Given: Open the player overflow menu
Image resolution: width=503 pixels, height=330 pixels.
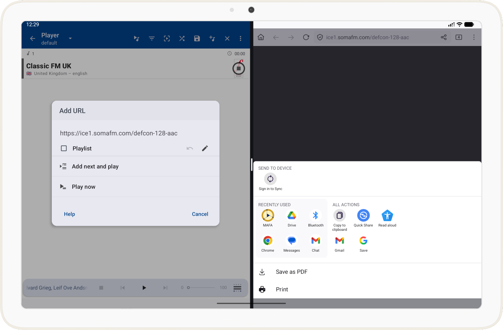Looking at the screenshot, I should click(x=241, y=38).
